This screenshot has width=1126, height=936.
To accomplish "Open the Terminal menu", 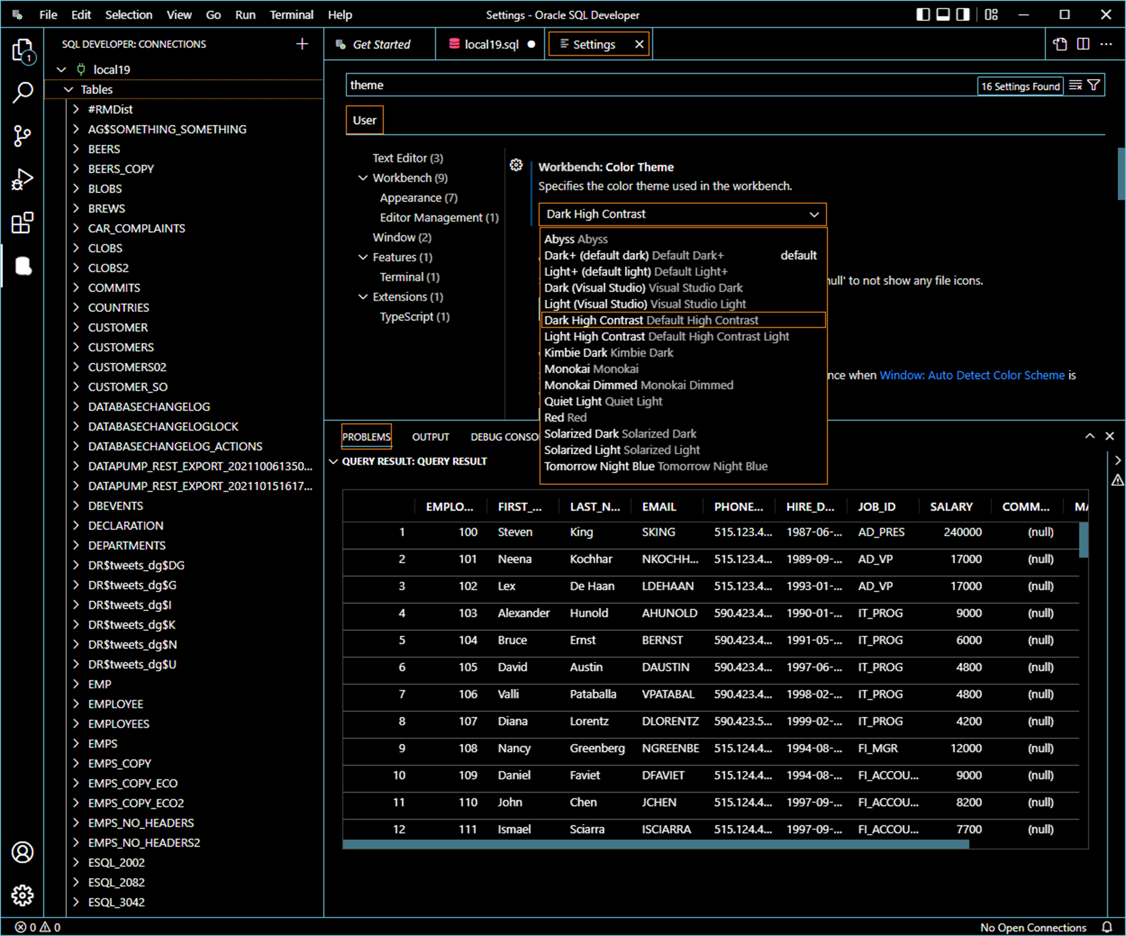I will 292,15.
